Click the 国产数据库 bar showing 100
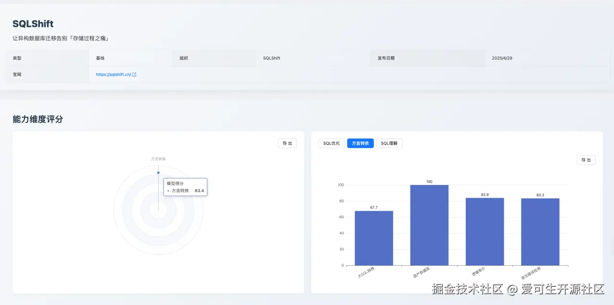The width and height of the screenshot is (614, 305). [x=429, y=225]
